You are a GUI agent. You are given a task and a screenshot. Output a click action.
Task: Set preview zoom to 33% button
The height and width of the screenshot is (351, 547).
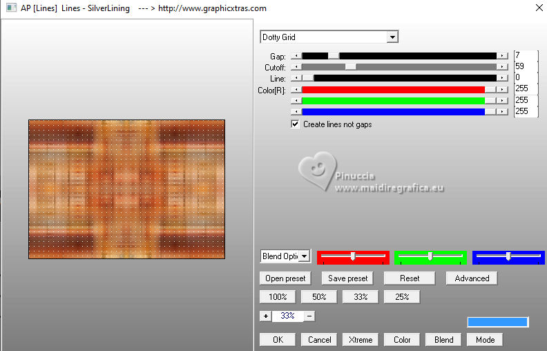(361, 297)
